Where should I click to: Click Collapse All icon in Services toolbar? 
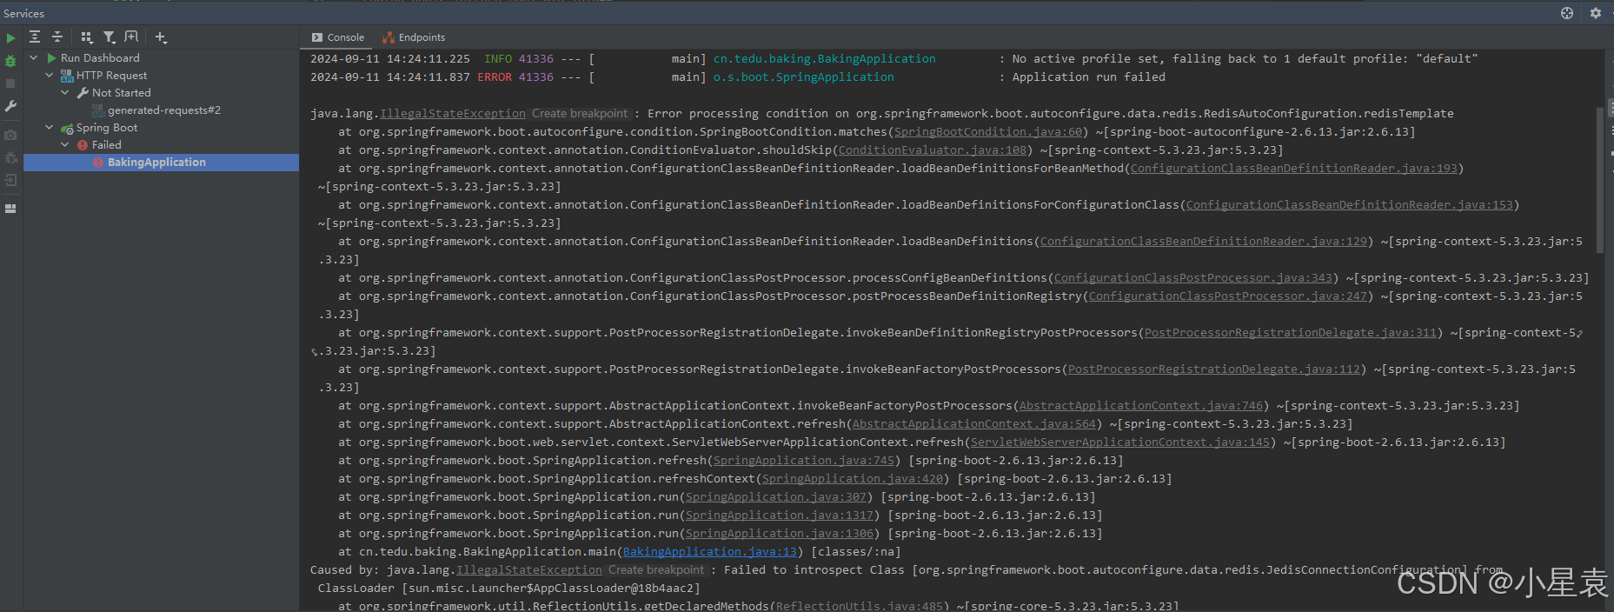57,37
